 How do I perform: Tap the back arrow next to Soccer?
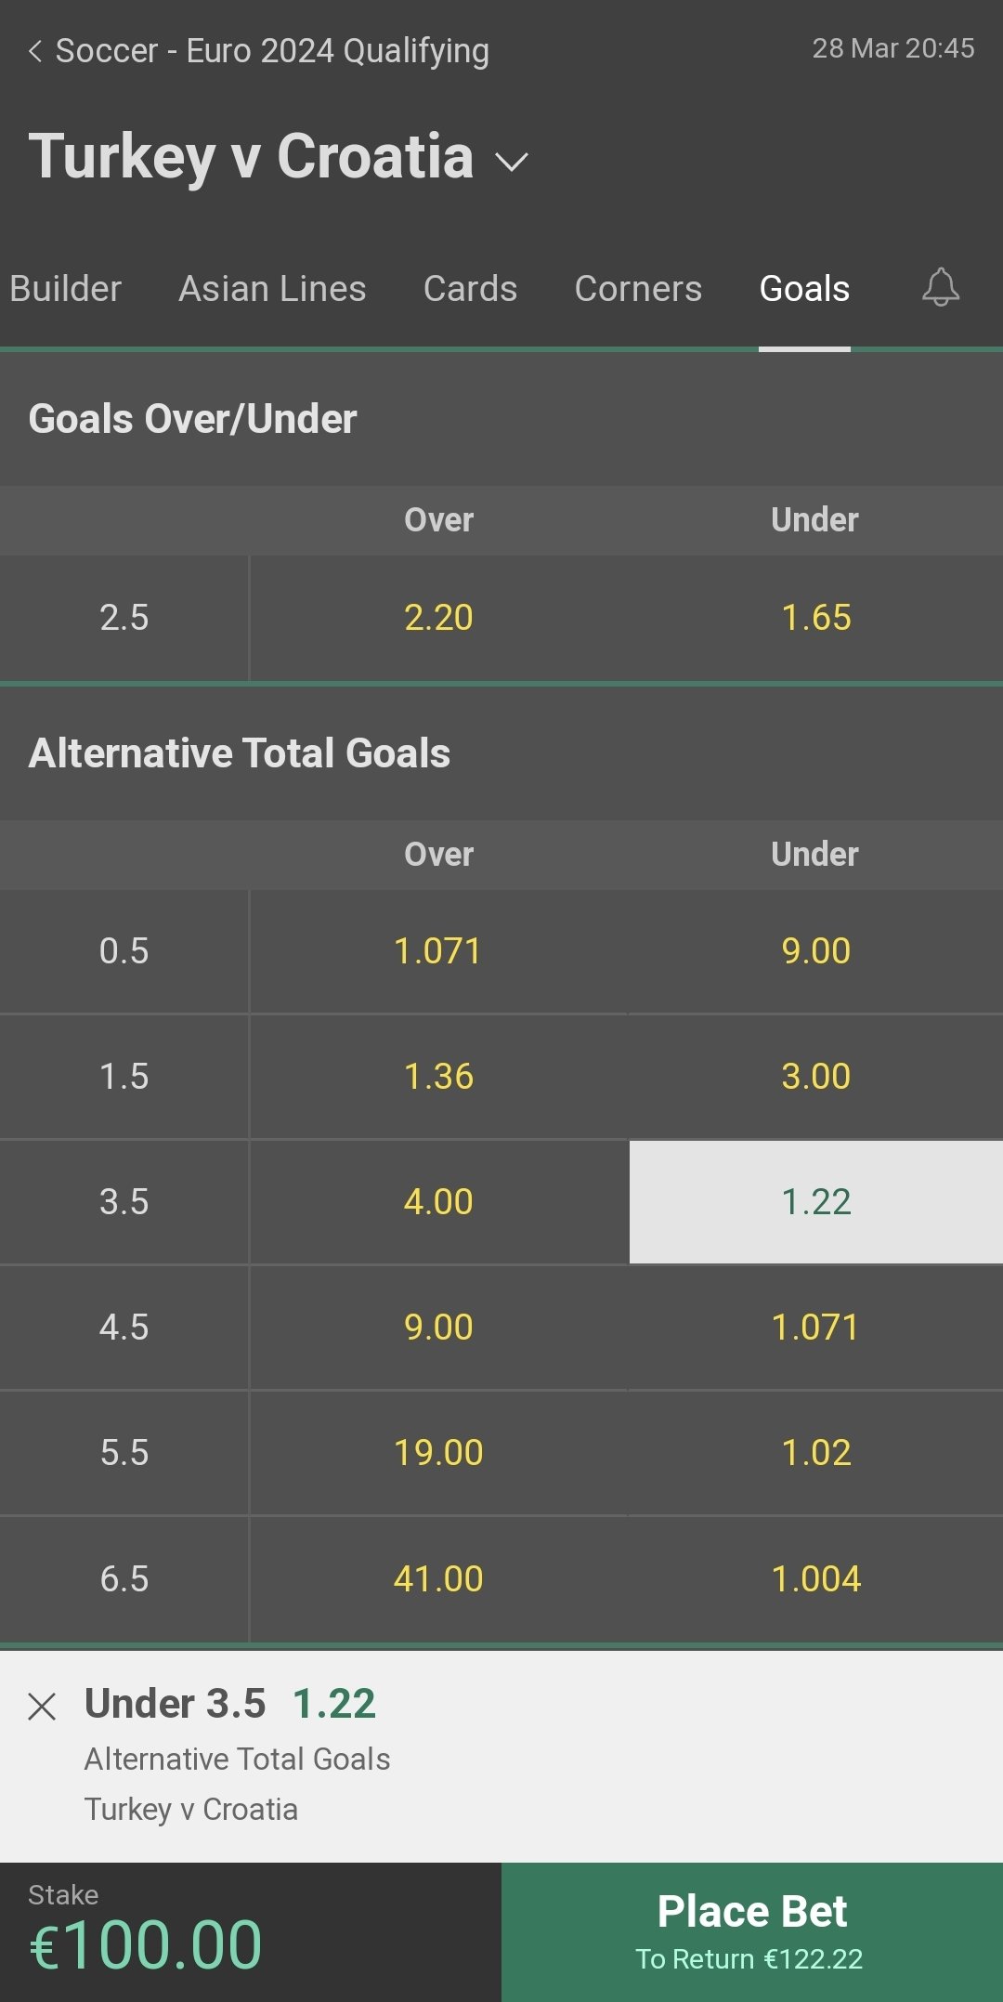(35, 51)
